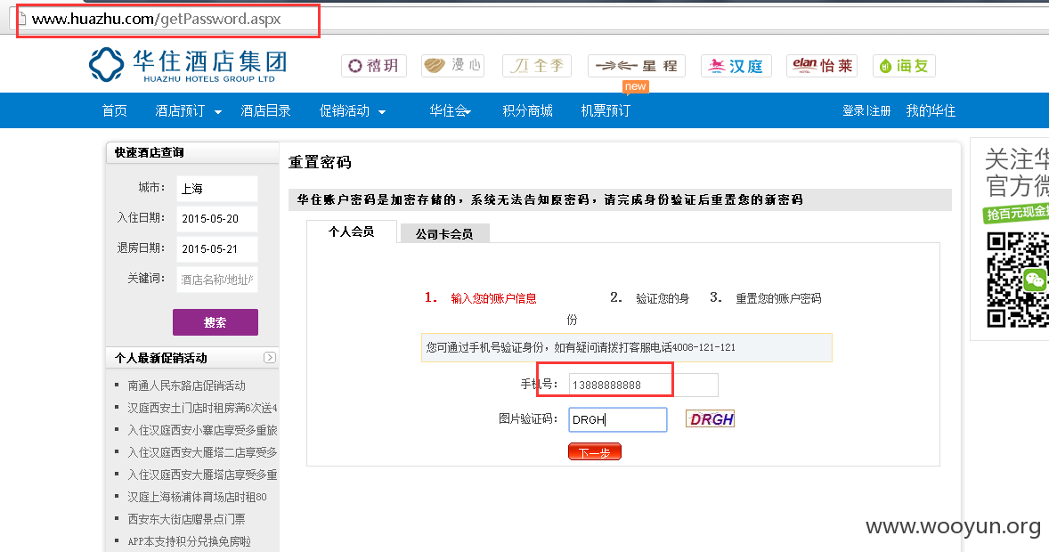Click the 登录|注册 link
The width and height of the screenshot is (1049, 552).
click(x=866, y=110)
